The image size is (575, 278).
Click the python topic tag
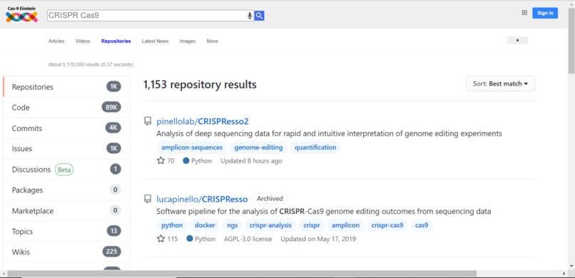(x=172, y=225)
